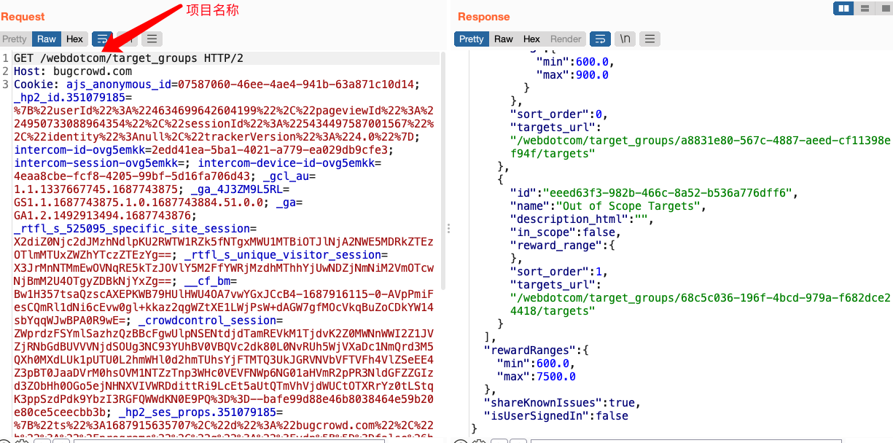Toggle line wrap in Request panel

tap(102, 39)
